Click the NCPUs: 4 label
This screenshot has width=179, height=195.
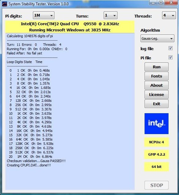click(157, 142)
